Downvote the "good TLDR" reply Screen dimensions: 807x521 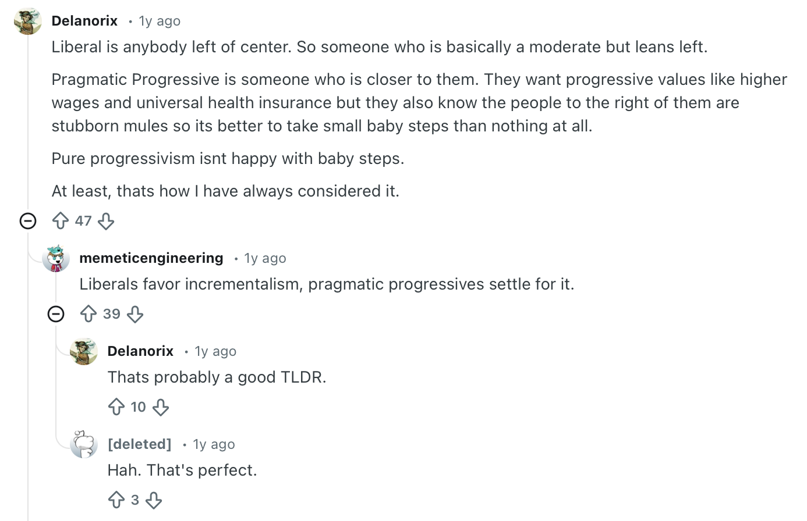pos(161,407)
